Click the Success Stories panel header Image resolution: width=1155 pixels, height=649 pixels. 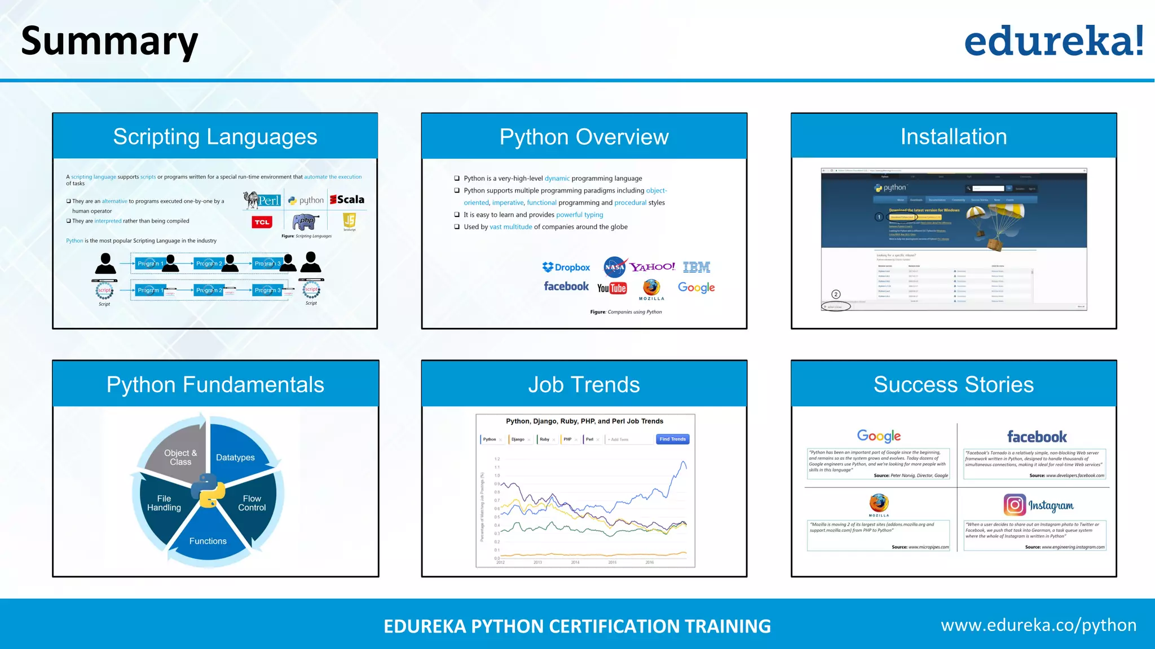click(954, 384)
